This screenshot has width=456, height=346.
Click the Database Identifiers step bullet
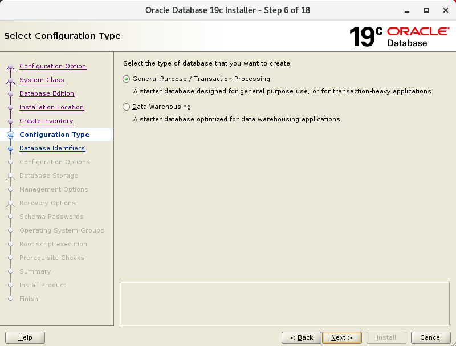point(11,149)
